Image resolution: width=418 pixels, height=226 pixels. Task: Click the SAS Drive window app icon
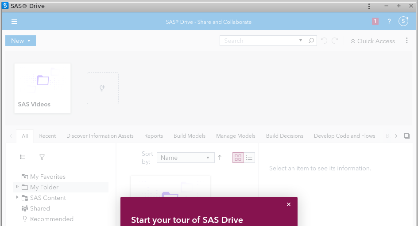point(5,6)
